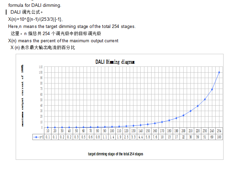Screen dimensions: 243x169
Task: Click the value cell 4.4
Action: point(141,137)
